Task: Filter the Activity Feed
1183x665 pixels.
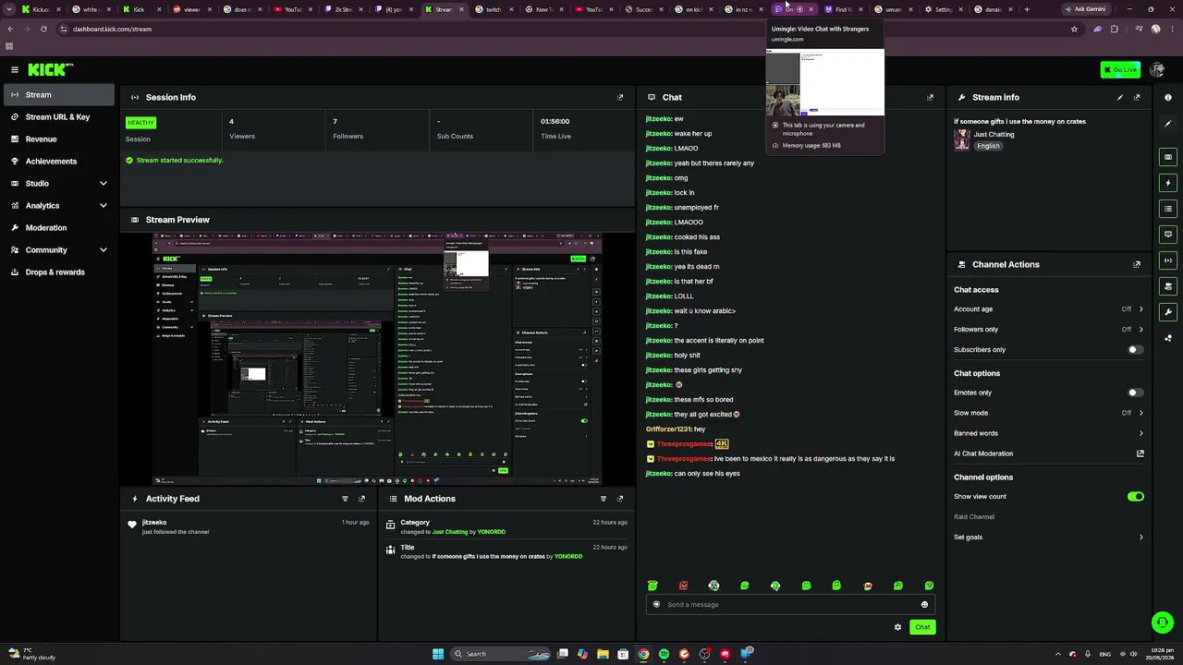Action: (345, 499)
